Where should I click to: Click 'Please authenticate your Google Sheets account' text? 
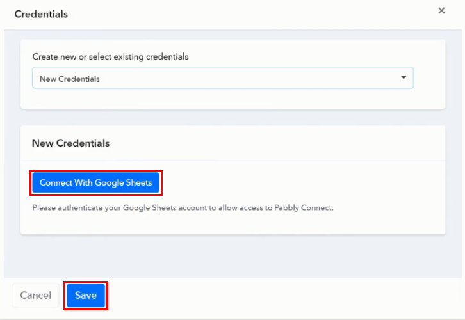coord(183,208)
